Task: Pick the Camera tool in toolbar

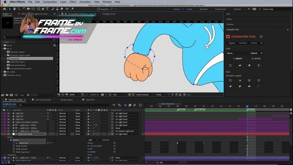Action: pyautogui.click(x=28, y=9)
